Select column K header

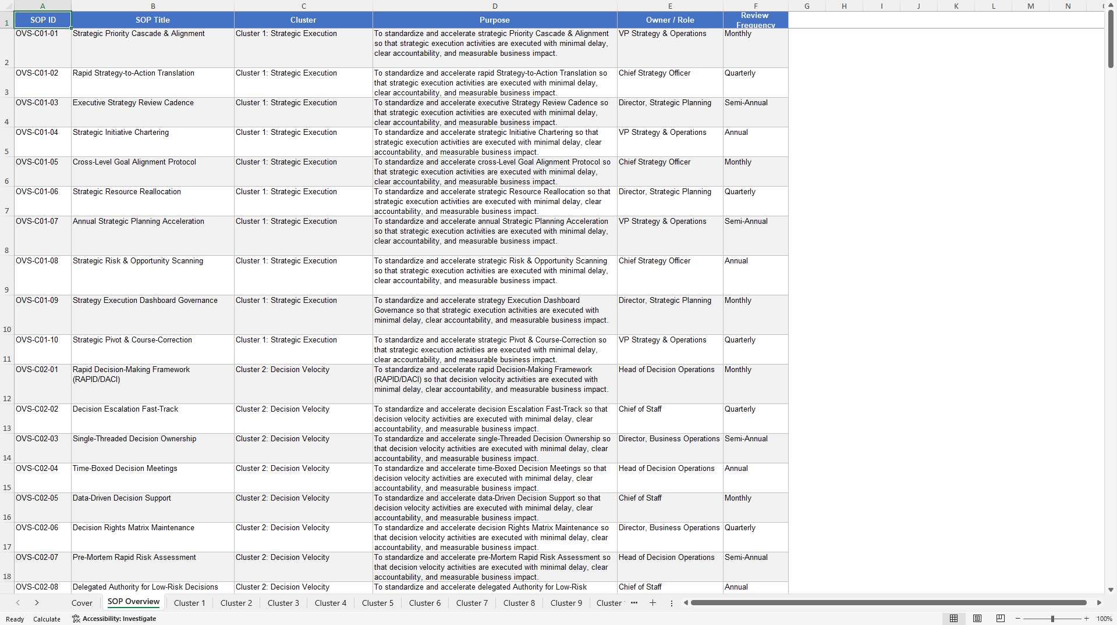[x=956, y=6]
